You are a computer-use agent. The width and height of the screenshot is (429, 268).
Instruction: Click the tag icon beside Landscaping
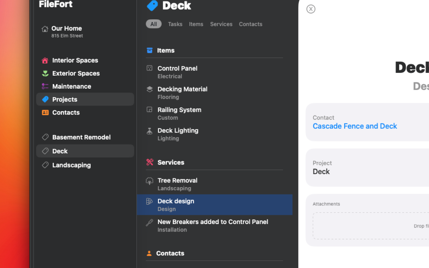click(x=45, y=165)
